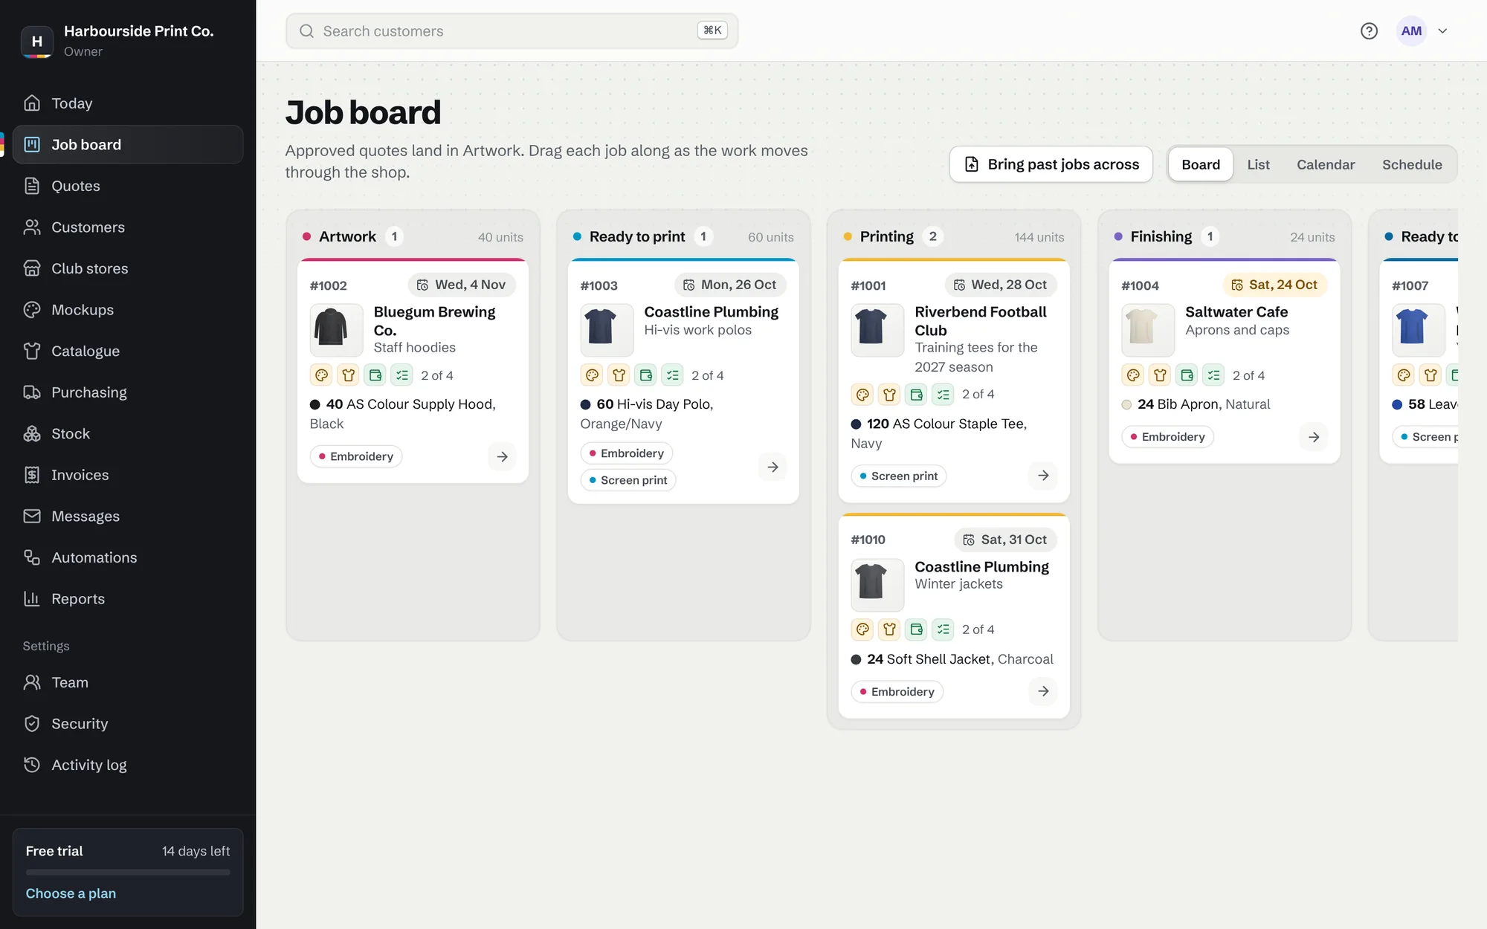The width and height of the screenshot is (1487, 929).
Task: Switch to the Schedule view tab
Action: (x=1412, y=164)
